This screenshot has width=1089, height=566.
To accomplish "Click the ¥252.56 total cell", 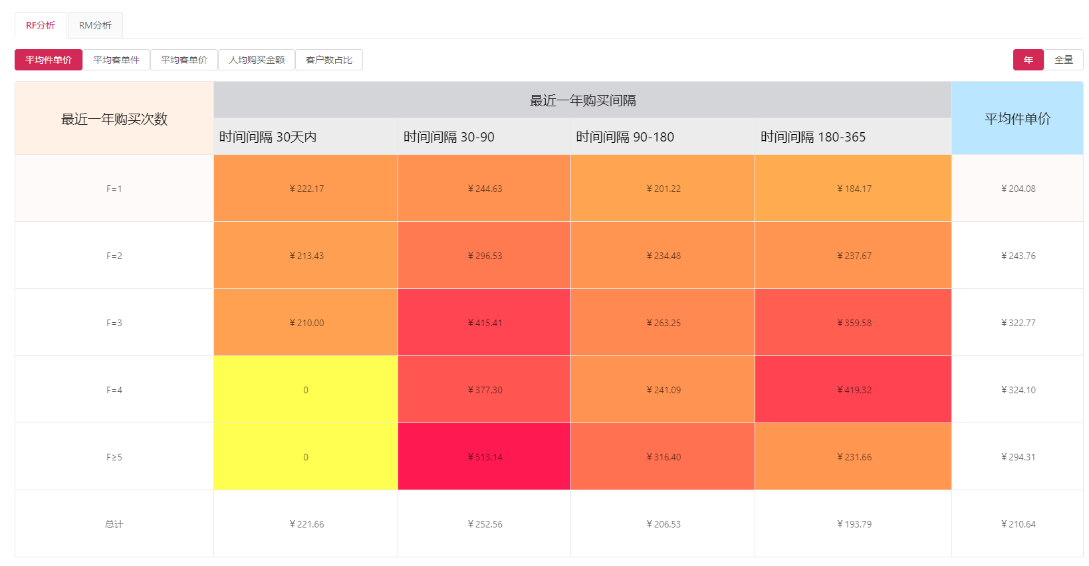I will click(x=484, y=524).
